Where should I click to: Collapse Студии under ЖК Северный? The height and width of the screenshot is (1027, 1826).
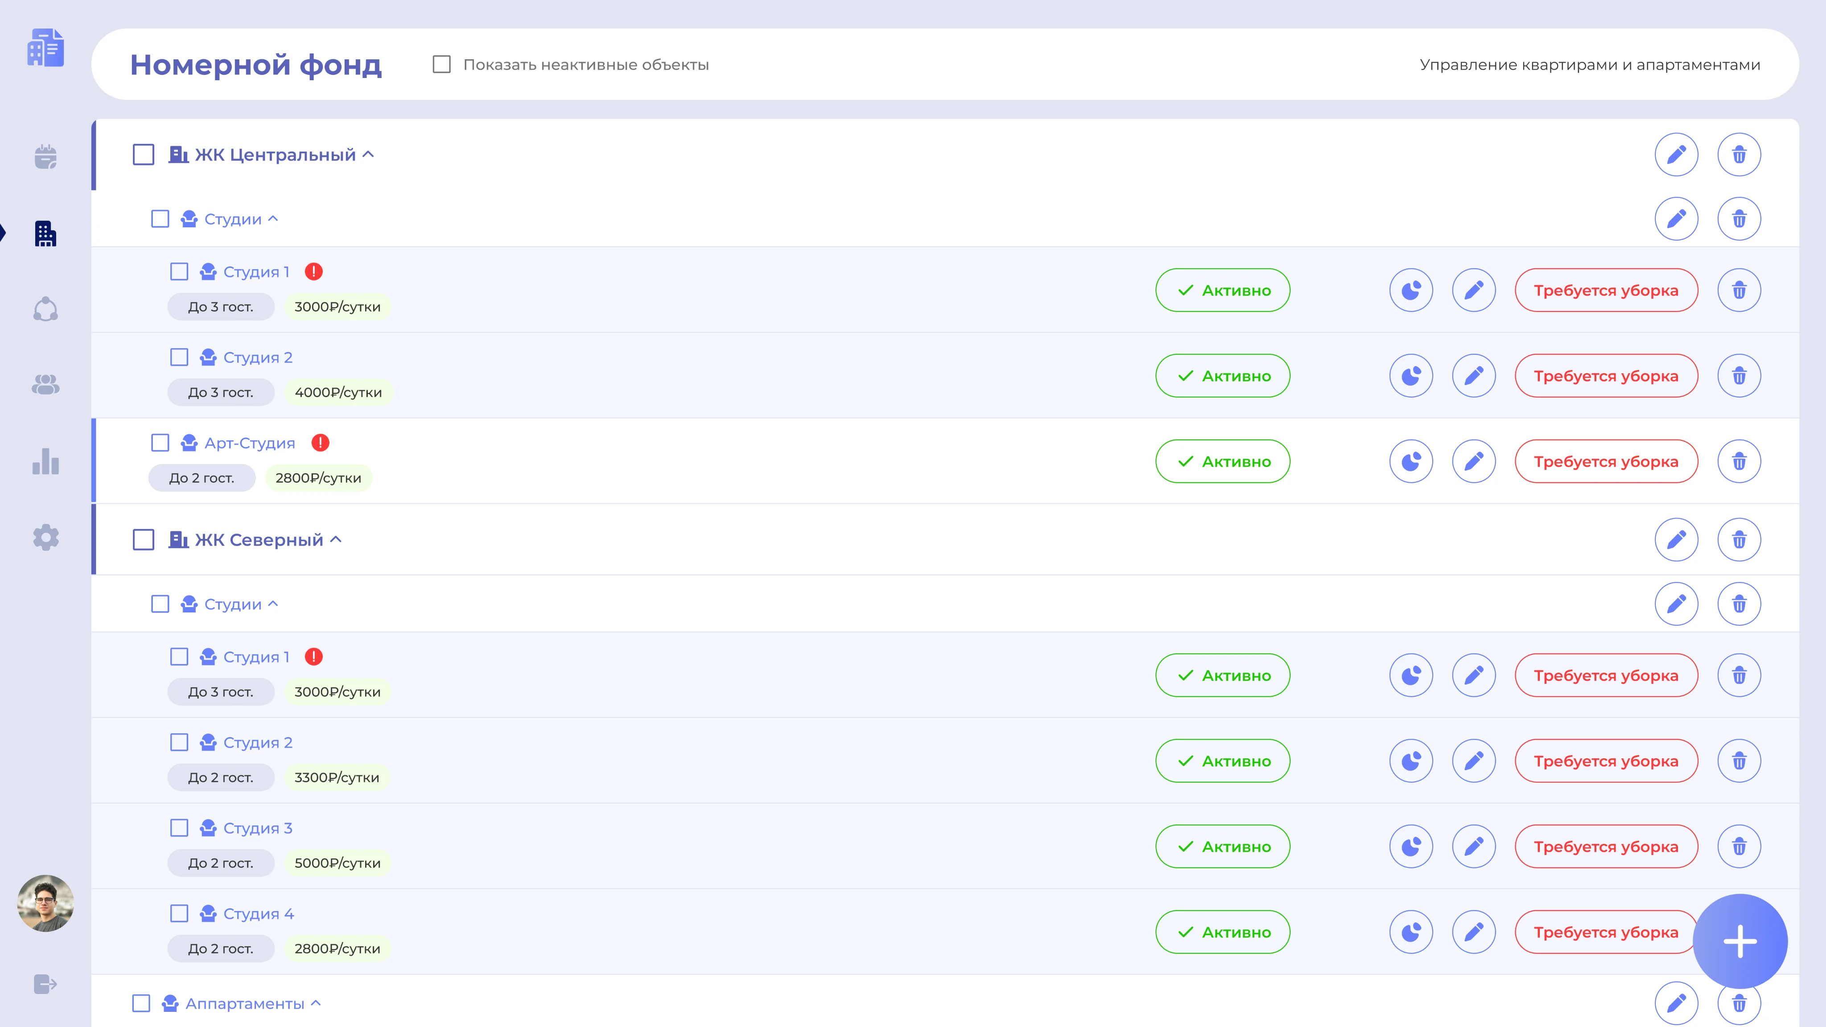[273, 604]
